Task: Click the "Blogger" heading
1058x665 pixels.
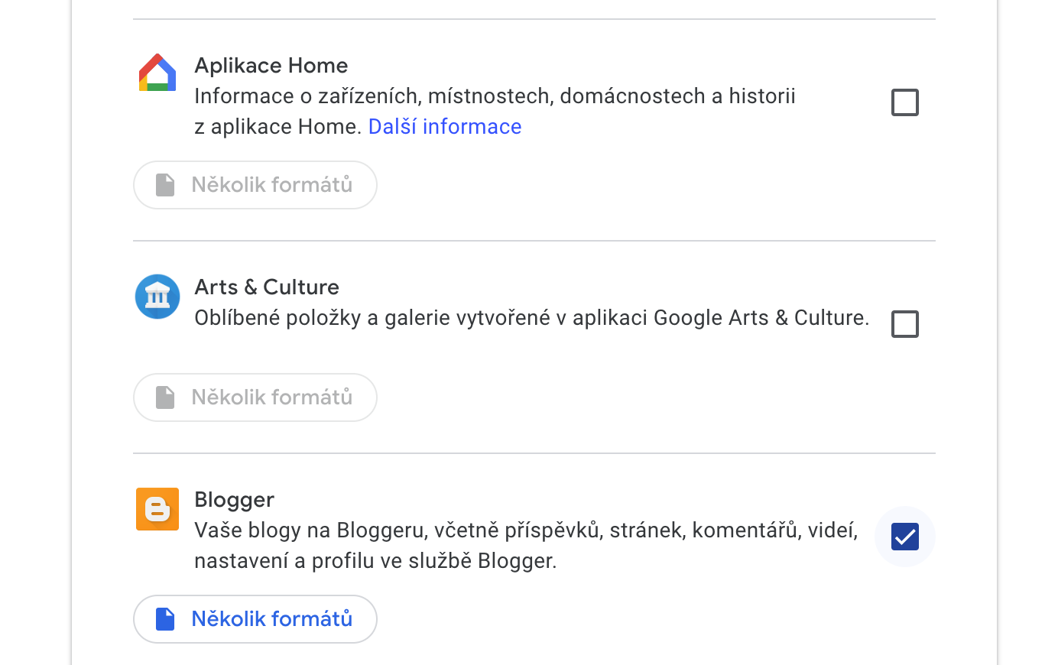Action: (x=234, y=500)
